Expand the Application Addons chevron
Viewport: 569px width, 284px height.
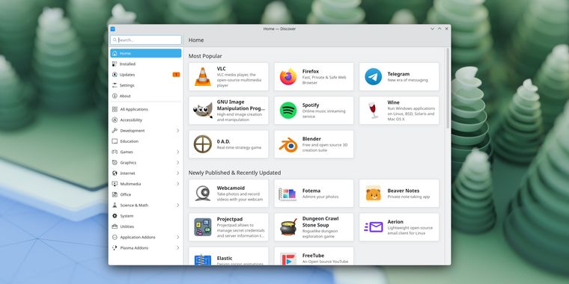click(178, 237)
